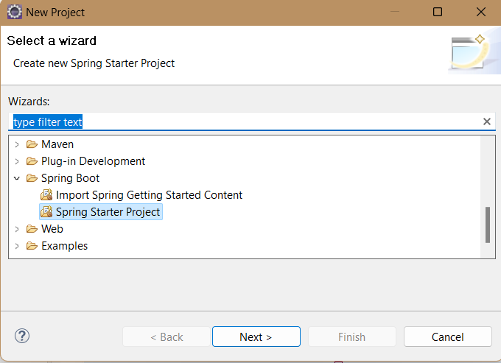This screenshot has height=363, width=501.
Task: Click the Cancel button
Action: pyautogui.click(x=448, y=336)
